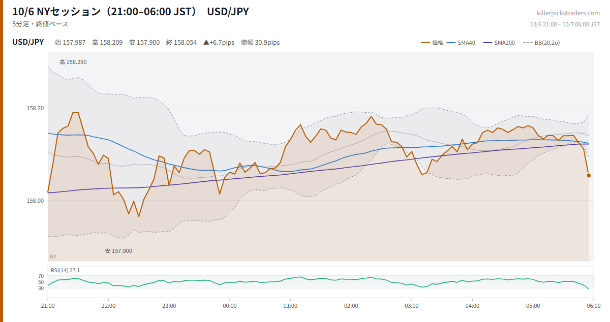Screen dimensions: 610x322
Task: Click the 158.00 y-axis label
Action: tap(36, 201)
